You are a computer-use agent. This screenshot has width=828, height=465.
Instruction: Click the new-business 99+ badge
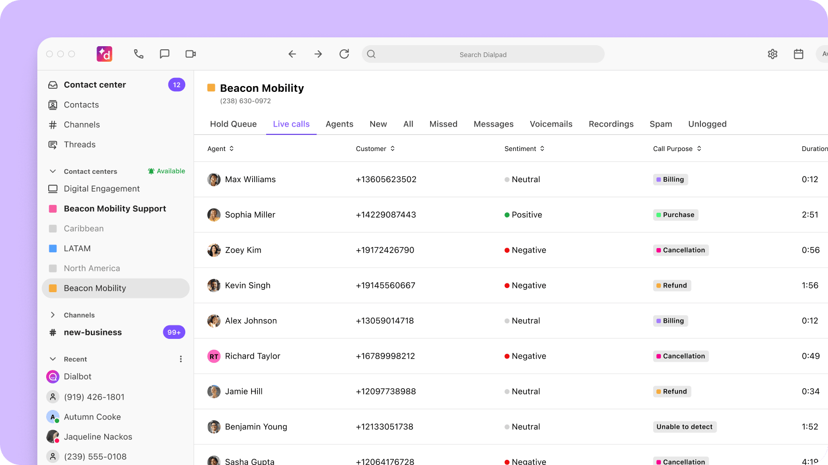click(174, 332)
